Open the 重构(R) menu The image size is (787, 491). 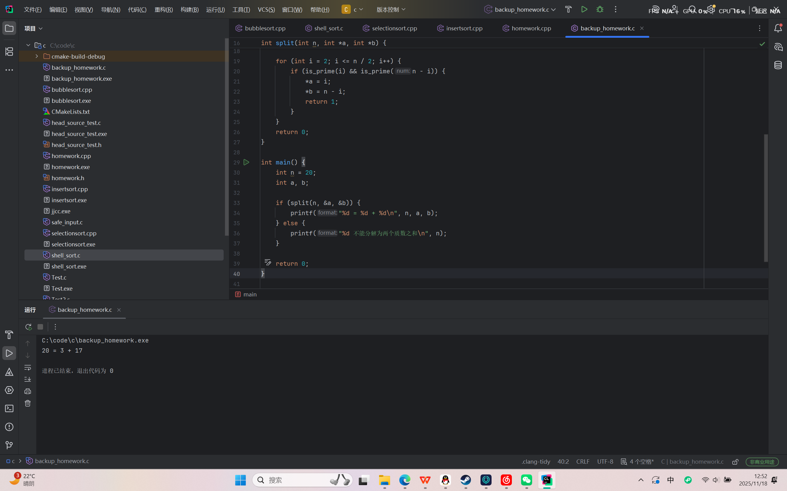coord(164,10)
